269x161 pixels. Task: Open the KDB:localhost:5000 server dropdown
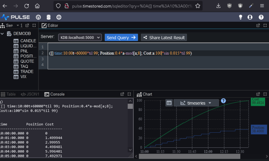pyautogui.click(x=80, y=37)
